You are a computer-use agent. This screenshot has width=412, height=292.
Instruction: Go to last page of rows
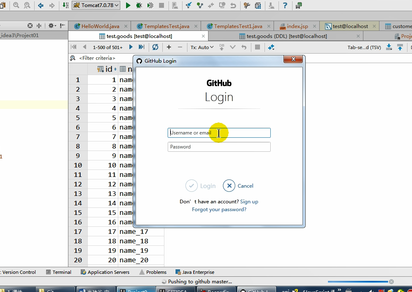pos(141,47)
